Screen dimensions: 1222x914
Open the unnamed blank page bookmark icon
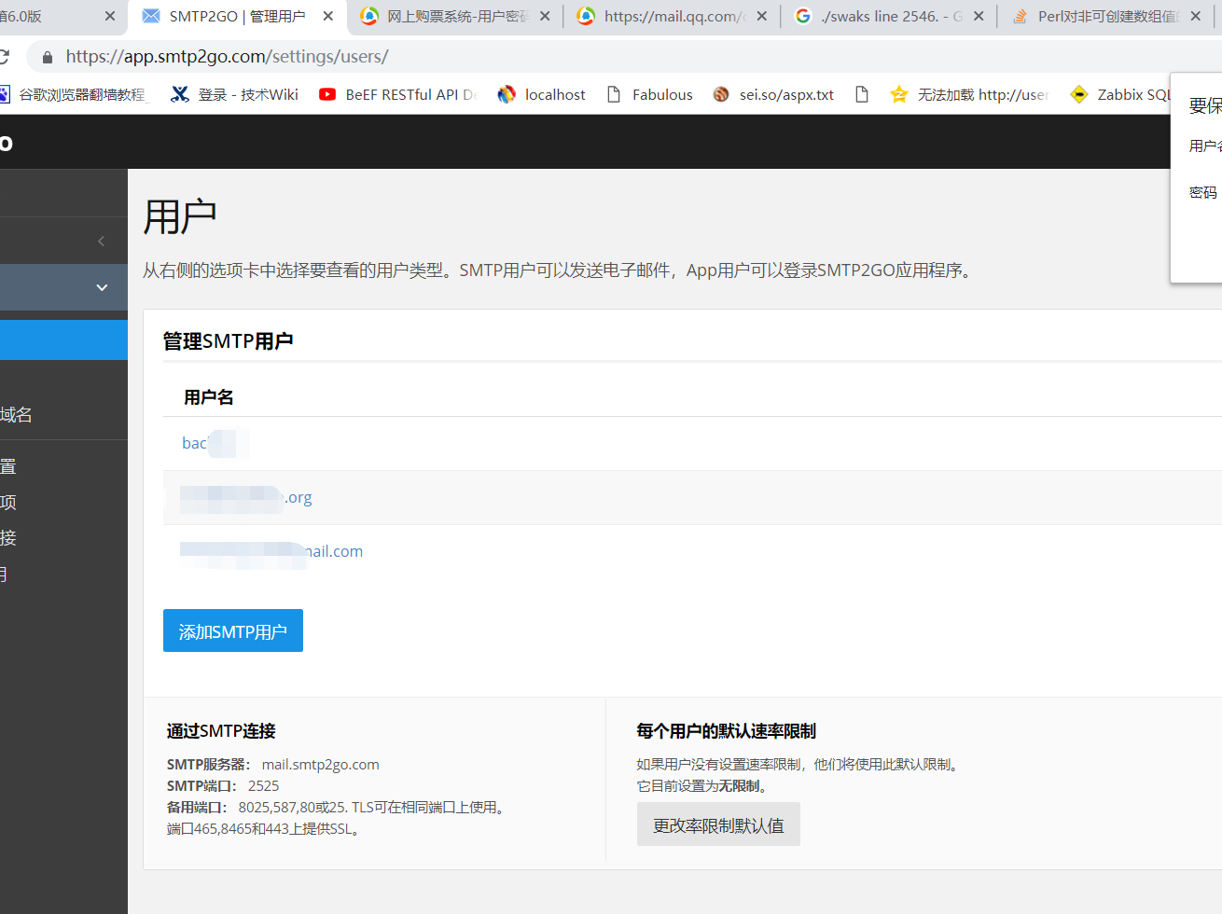862,94
